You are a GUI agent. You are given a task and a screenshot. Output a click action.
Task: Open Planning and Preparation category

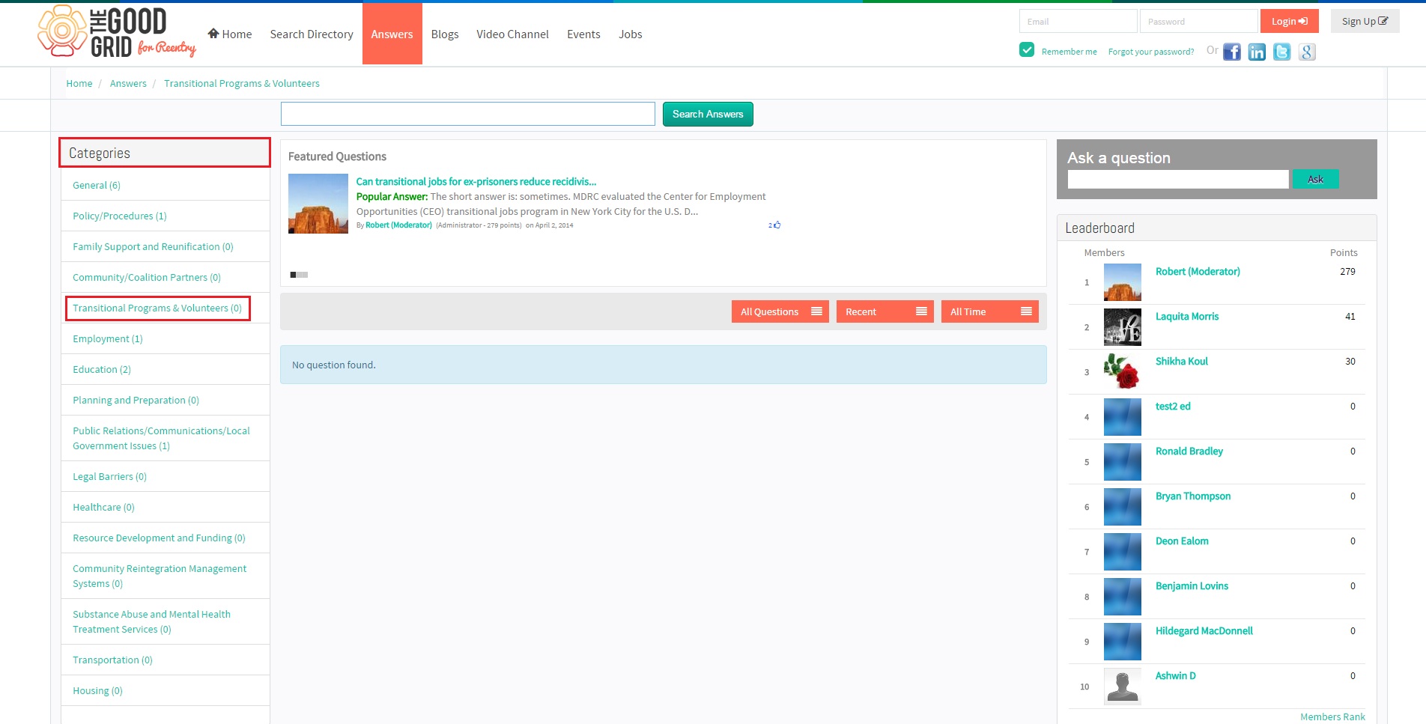pos(136,400)
